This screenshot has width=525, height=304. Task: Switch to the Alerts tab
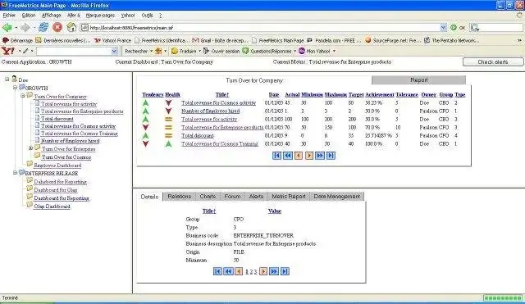click(x=256, y=197)
